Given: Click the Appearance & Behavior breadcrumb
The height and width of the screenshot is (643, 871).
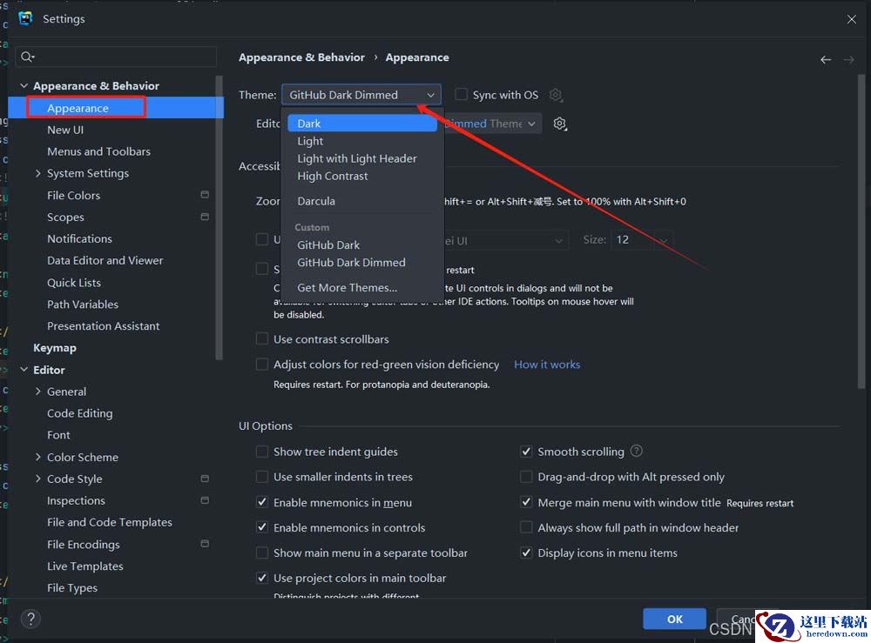Looking at the screenshot, I should [301, 57].
